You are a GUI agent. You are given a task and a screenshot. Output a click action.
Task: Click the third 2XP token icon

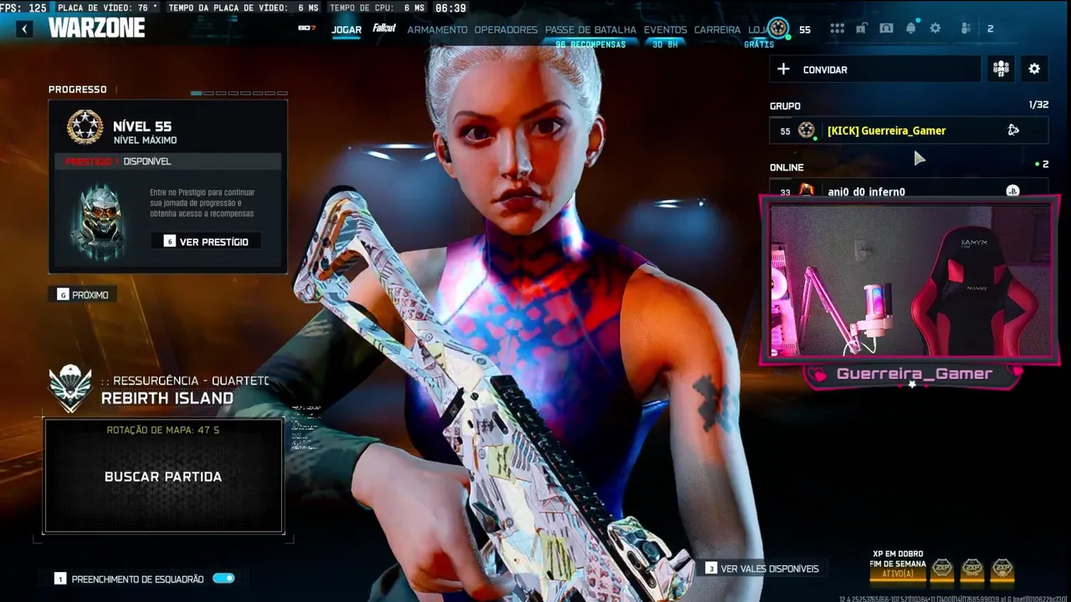[x=1002, y=570]
